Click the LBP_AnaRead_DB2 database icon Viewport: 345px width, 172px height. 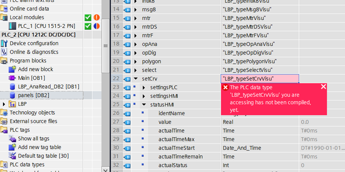[x=13, y=86]
